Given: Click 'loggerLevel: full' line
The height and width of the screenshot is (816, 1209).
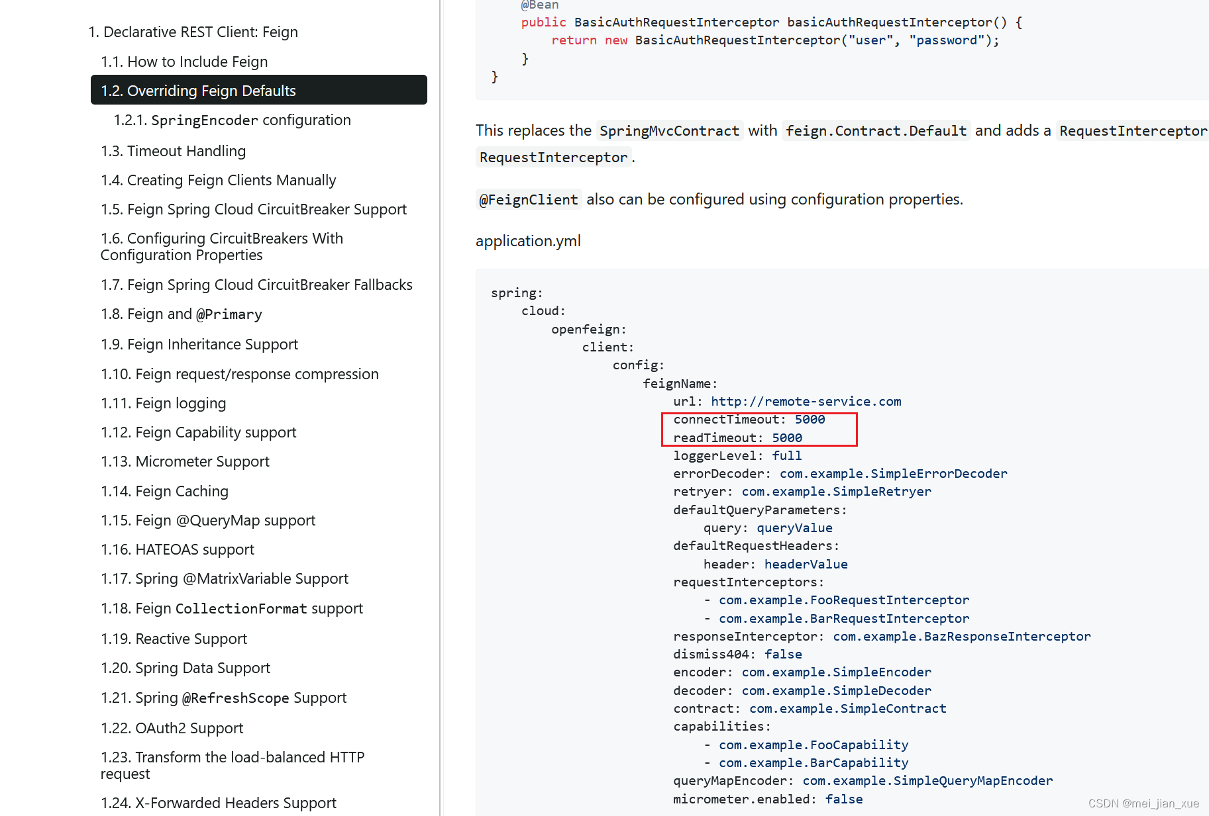Looking at the screenshot, I should coord(737,456).
